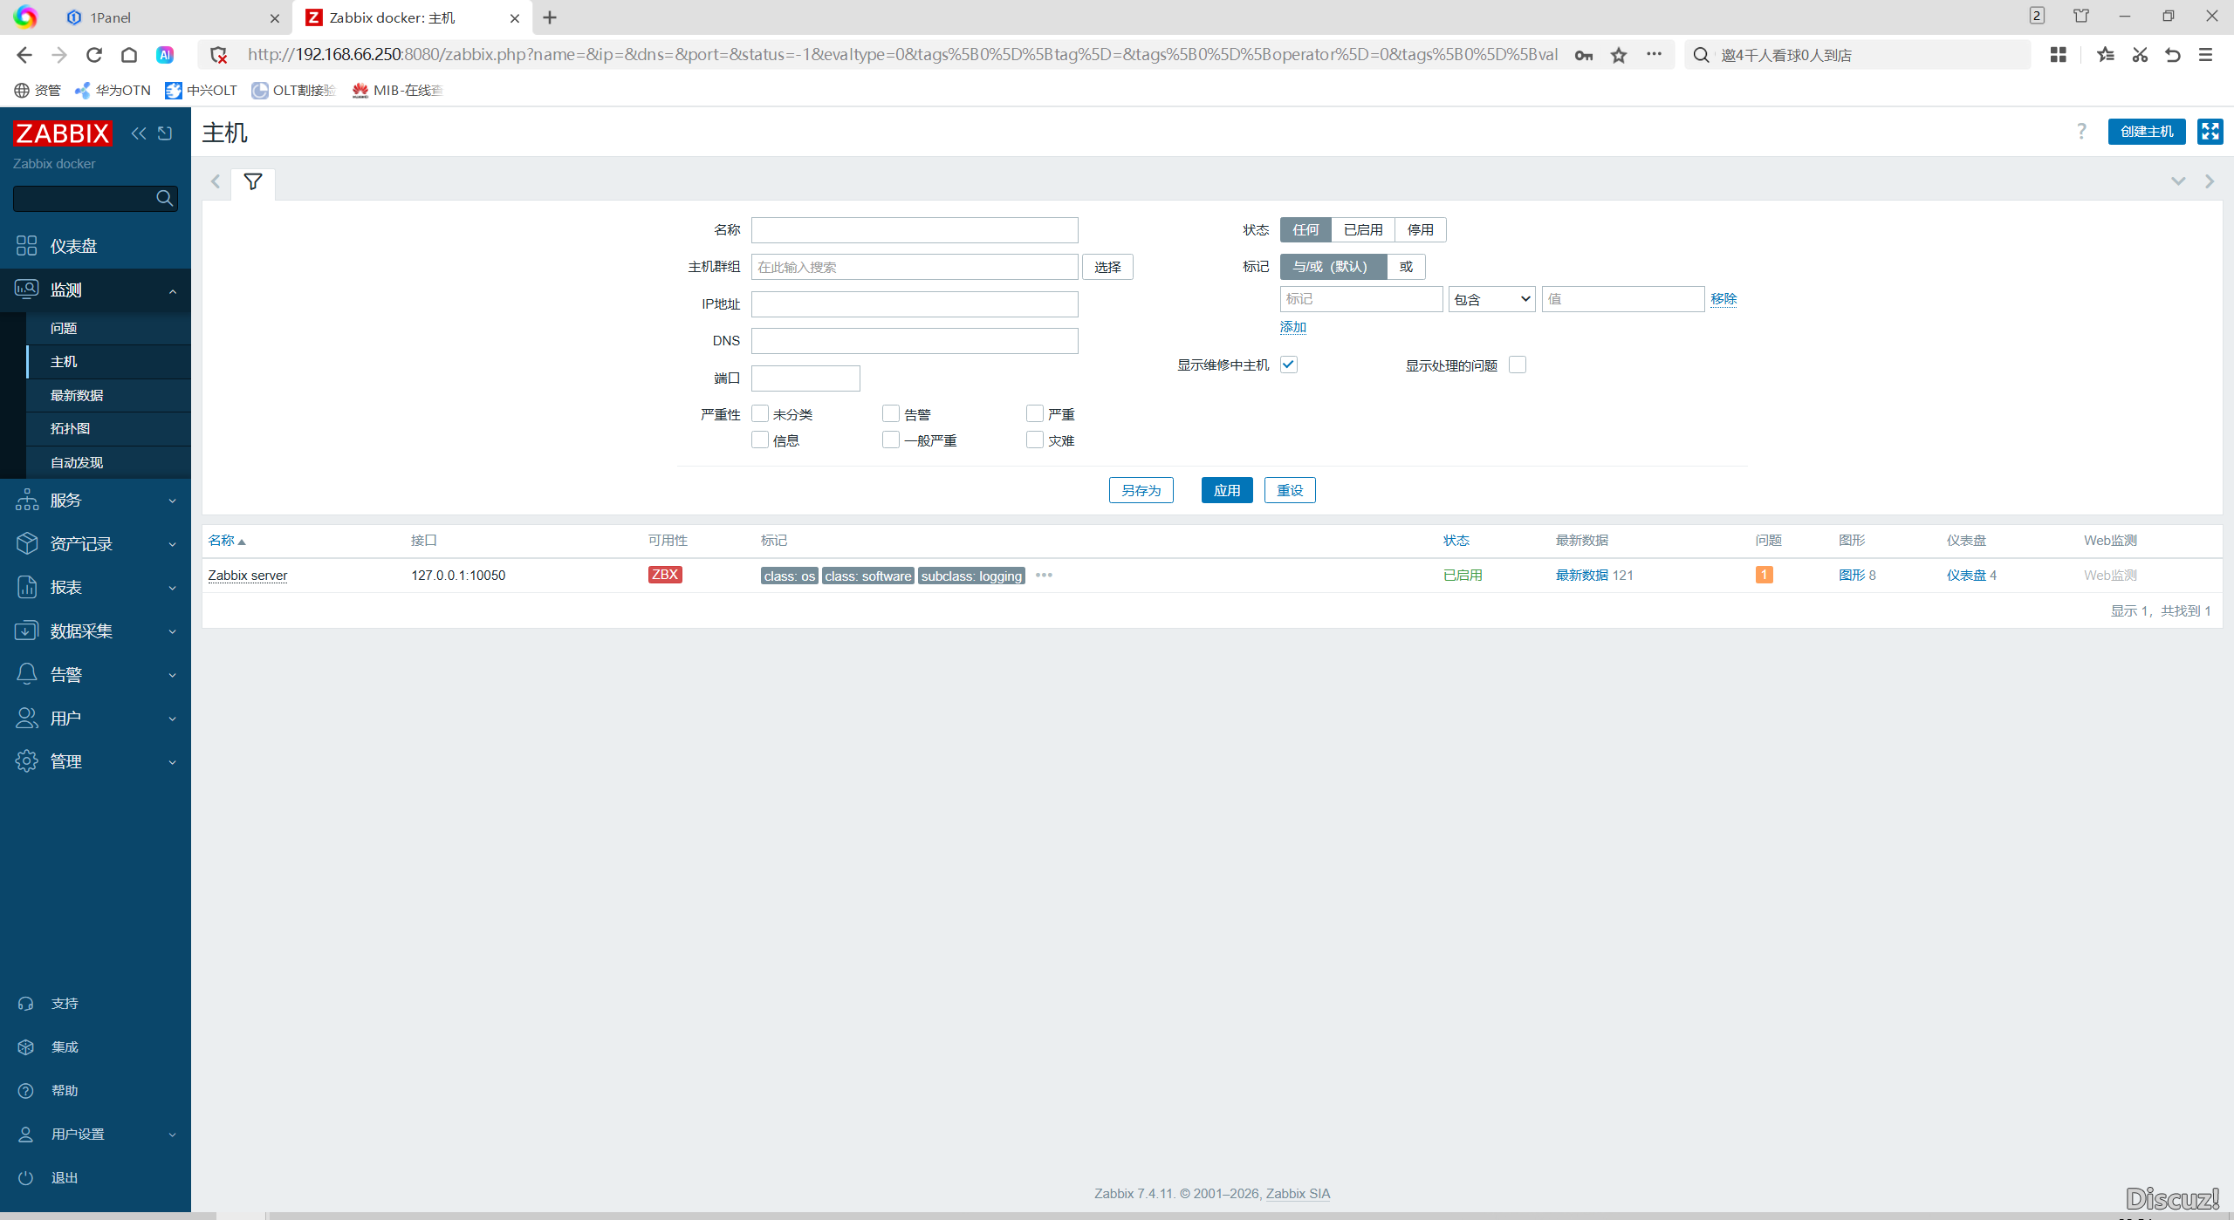This screenshot has height=1220, width=2234.
Task: Open the address bar more options icon
Action: 1654,54
